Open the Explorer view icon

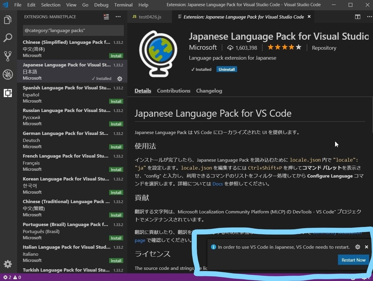(8, 19)
